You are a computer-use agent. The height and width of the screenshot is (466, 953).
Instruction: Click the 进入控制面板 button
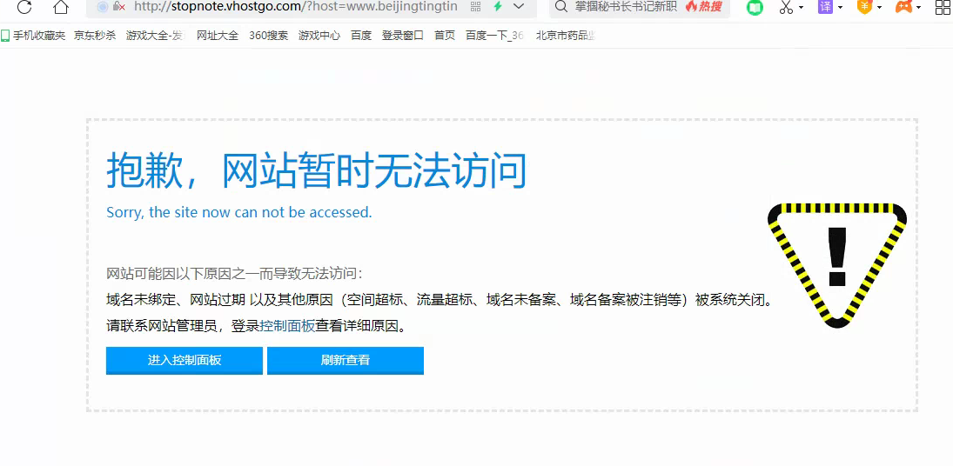coord(185,360)
